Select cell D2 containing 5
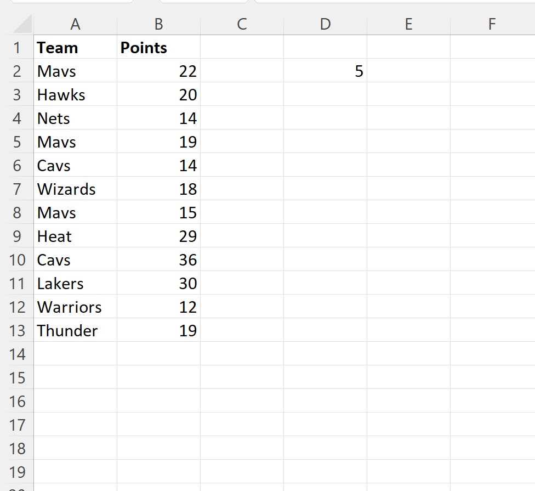The image size is (535, 491). tap(325, 71)
